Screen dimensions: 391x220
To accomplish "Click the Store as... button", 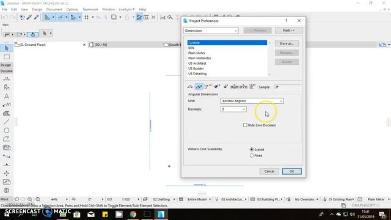I will (287, 43).
